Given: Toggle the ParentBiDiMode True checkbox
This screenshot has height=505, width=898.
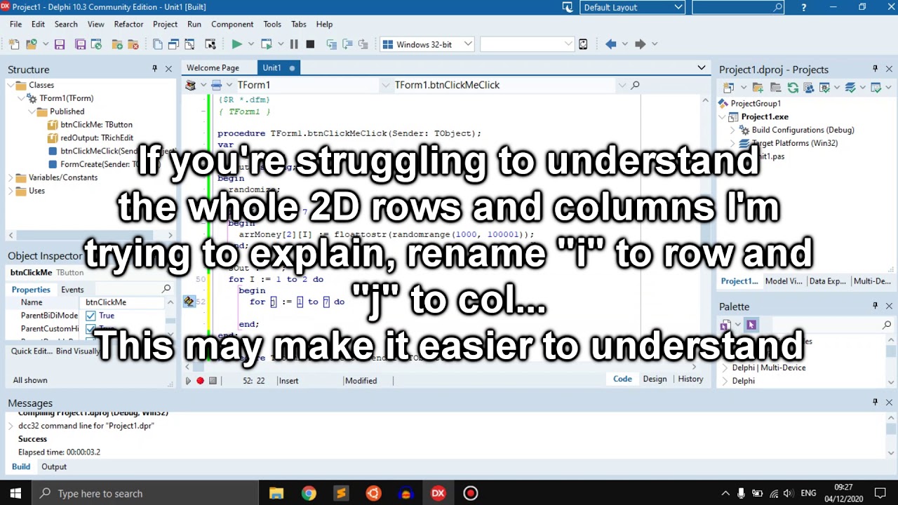Looking at the screenshot, I should pyautogui.click(x=91, y=316).
